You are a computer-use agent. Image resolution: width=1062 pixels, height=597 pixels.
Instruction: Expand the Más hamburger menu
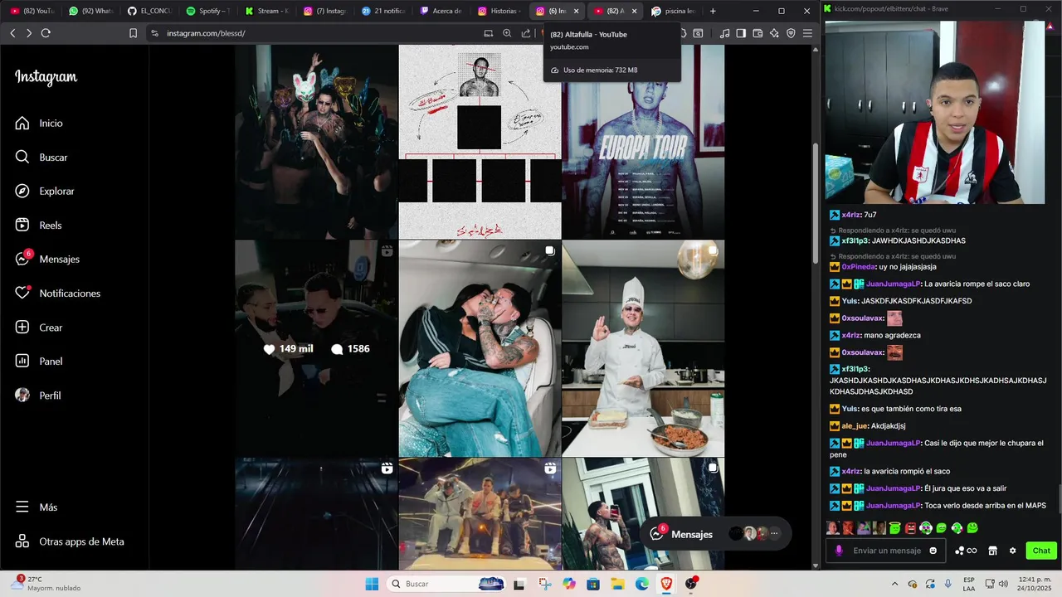37,507
